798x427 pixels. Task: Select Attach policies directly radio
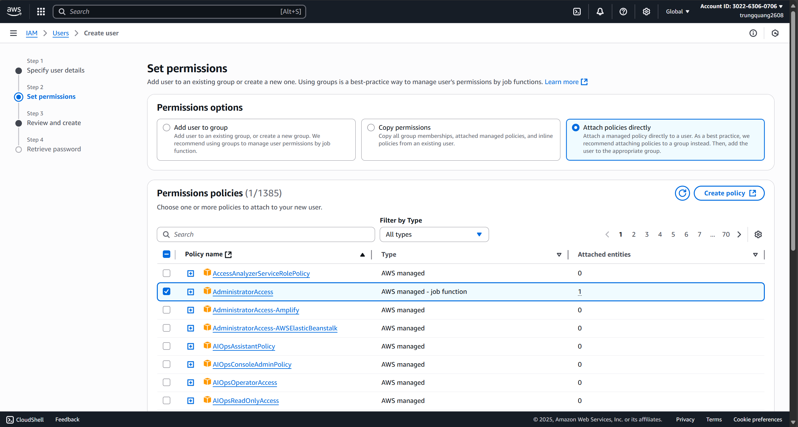575,128
